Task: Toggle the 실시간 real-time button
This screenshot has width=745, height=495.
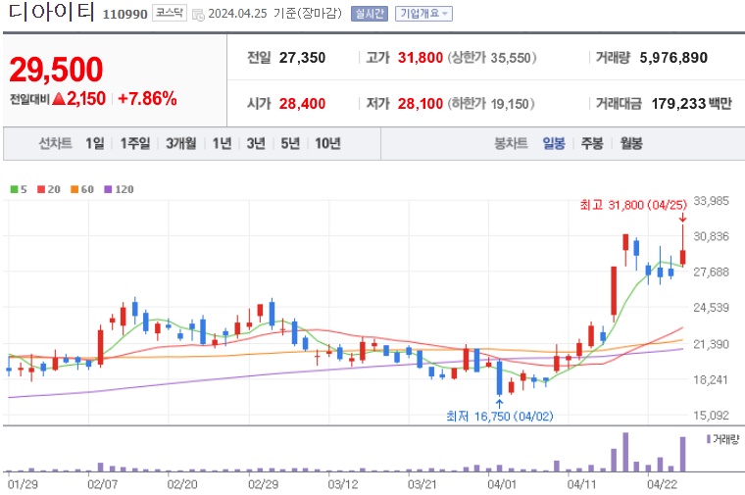Action: pos(370,14)
